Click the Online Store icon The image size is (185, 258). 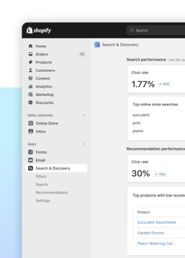[31, 123]
